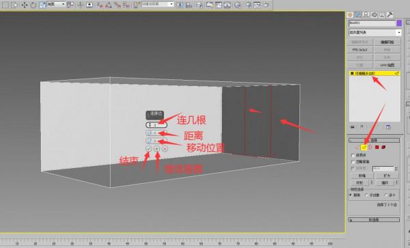Select the SubObj preview selection radio

(366, 195)
